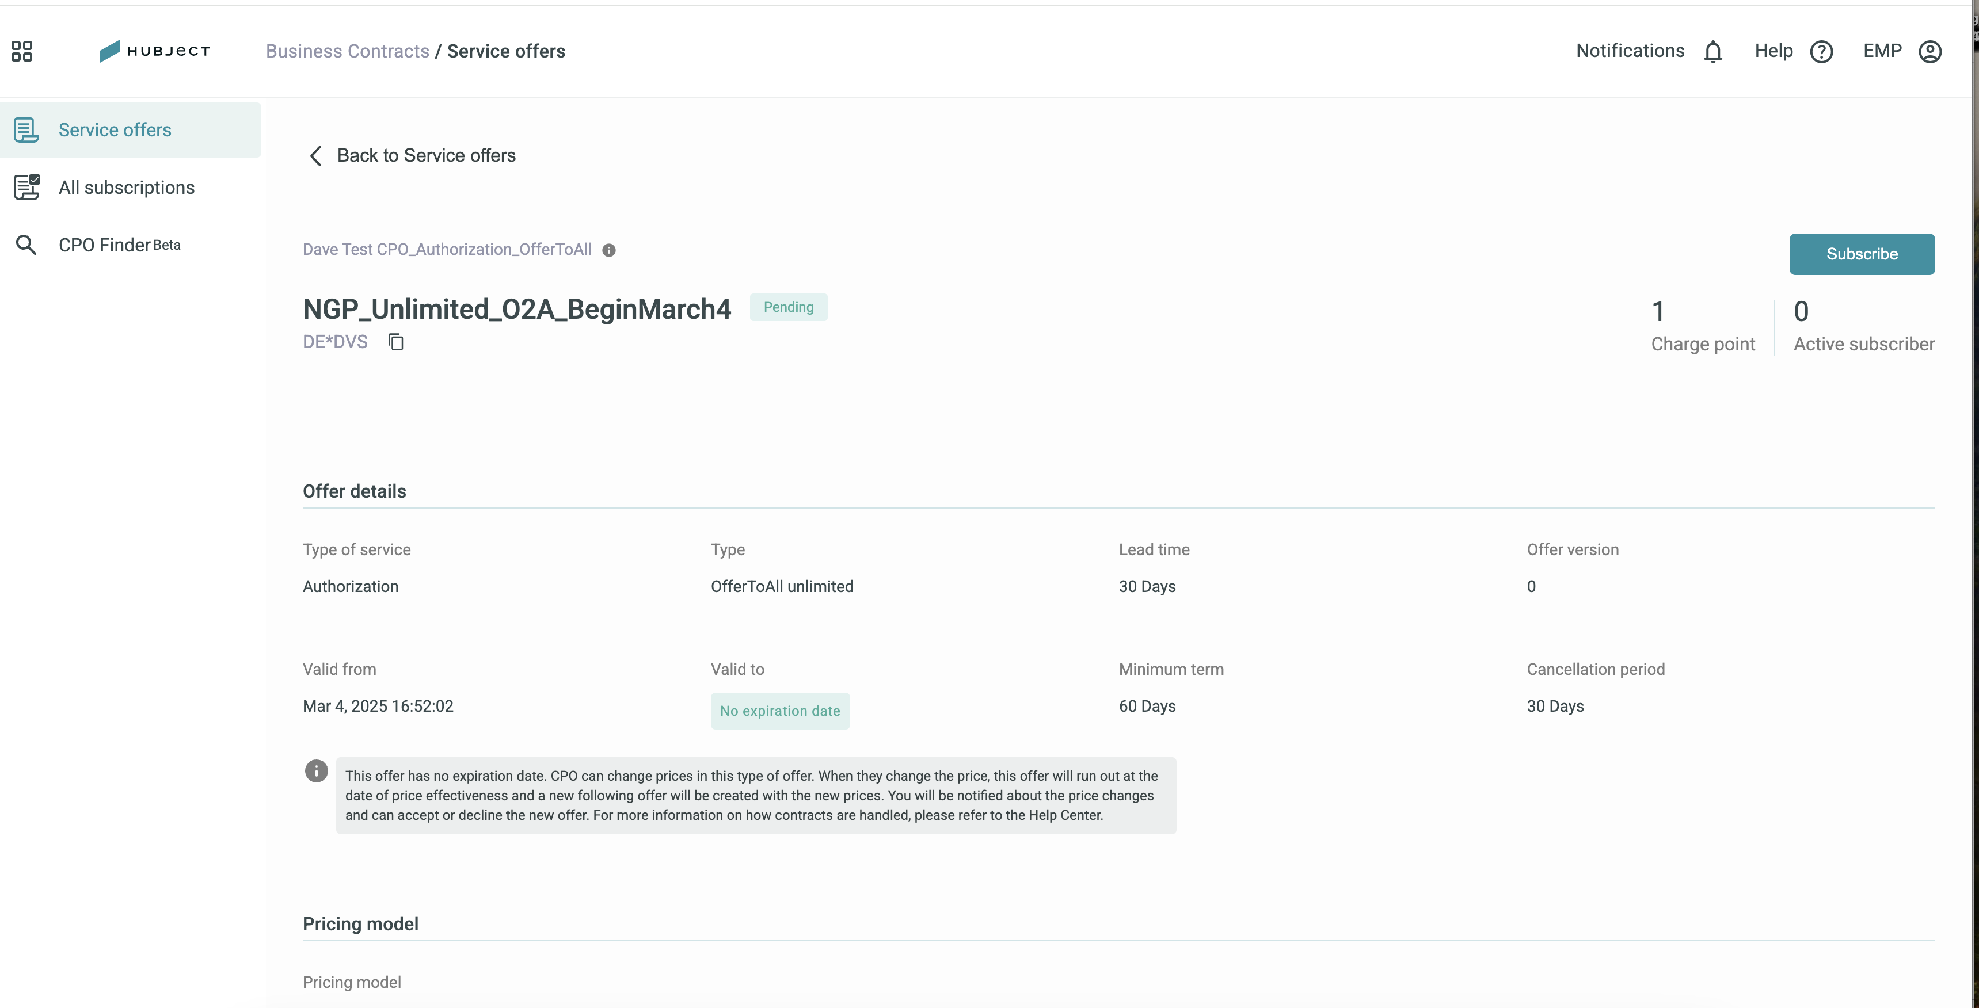Screen dimensions: 1979x1008
Task: Click Dave Test CPO_Authorization_OfferToAll text
Action: coord(447,250)
